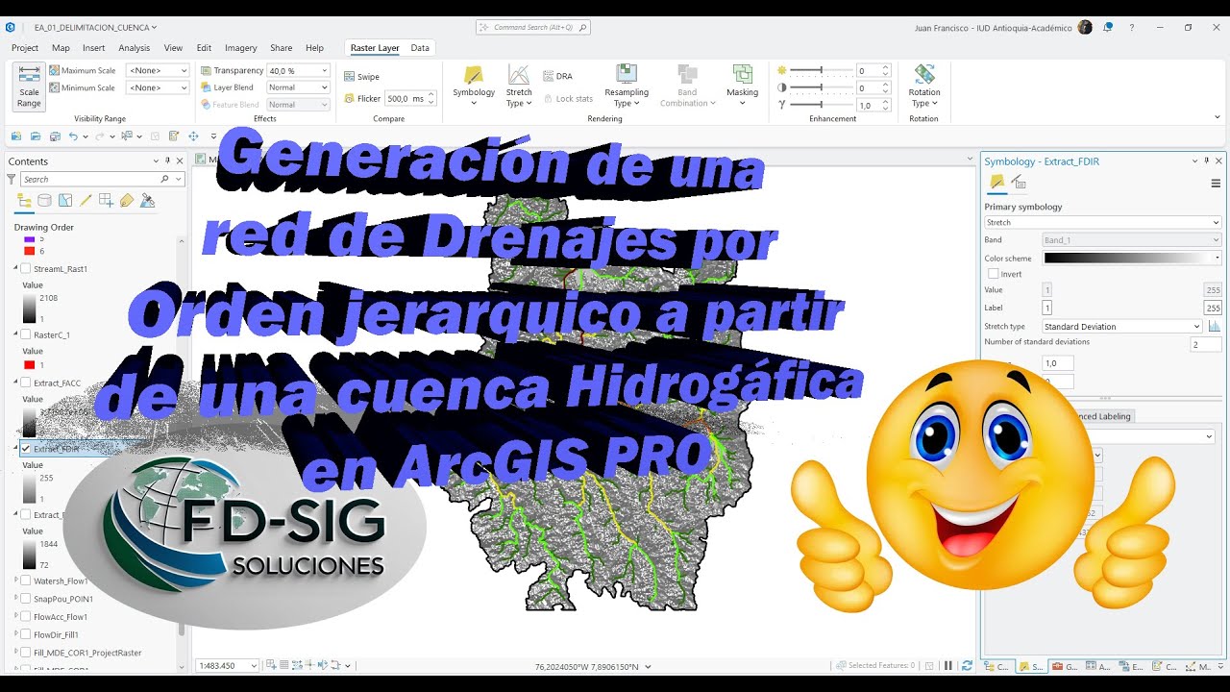Uncheck the Extract_FDIR layer checkbox
The width and height of the screenshot is (1230, 692).
[26, 449]
